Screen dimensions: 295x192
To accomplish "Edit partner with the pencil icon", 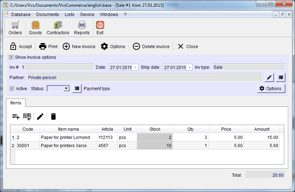I will (269, 77).
